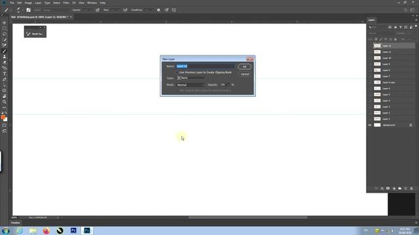This screenshot has height=235, width=419.
Task: Select the Layer 10 thumbnail
Action: 377,58
